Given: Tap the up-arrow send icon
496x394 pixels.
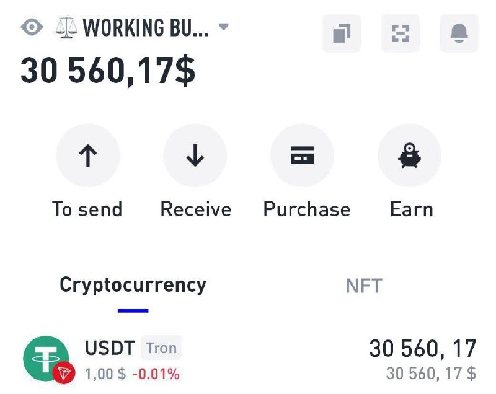Looking at the screenshot, I should (x=88, y=156).
